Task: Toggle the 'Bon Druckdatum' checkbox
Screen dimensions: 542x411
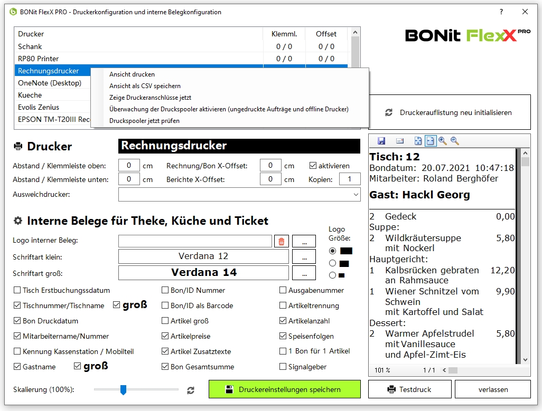Action: point(17,321)
